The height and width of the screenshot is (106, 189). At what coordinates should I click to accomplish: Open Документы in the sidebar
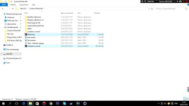point(12,24)
